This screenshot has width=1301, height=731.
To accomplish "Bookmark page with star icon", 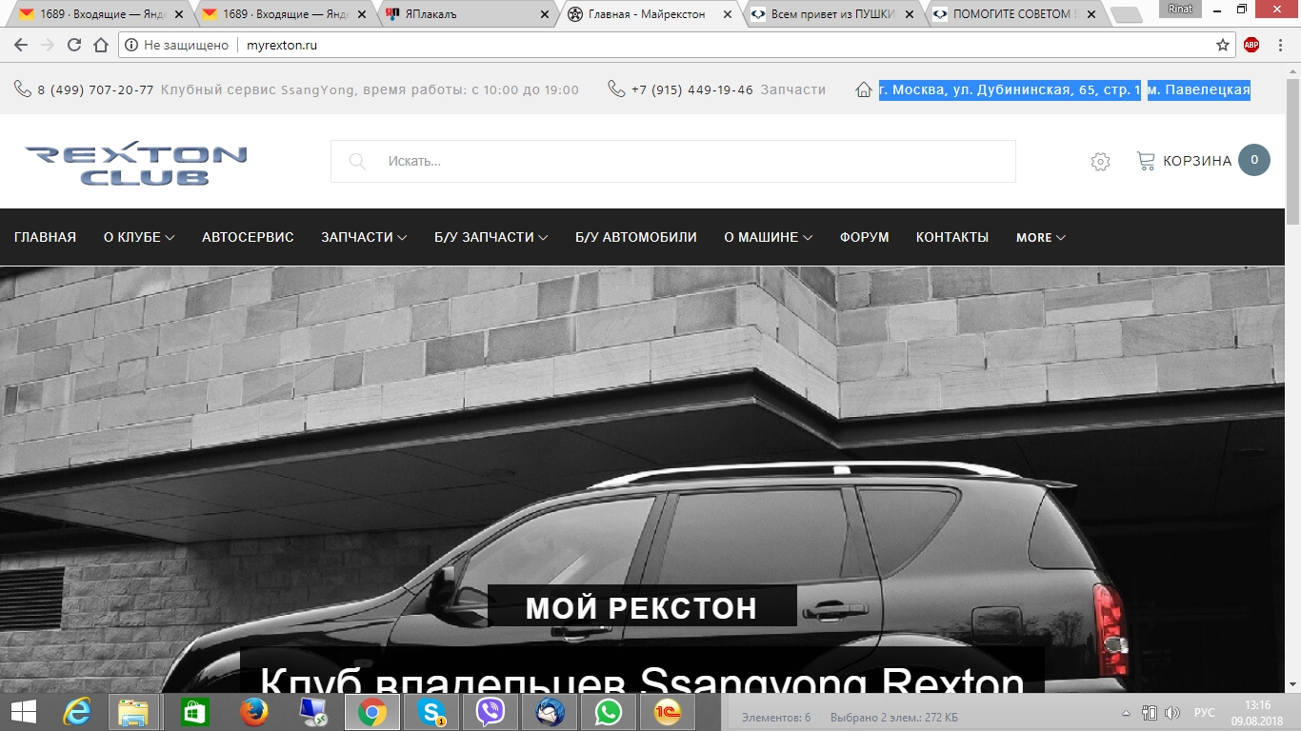I will click(1223, 45).
